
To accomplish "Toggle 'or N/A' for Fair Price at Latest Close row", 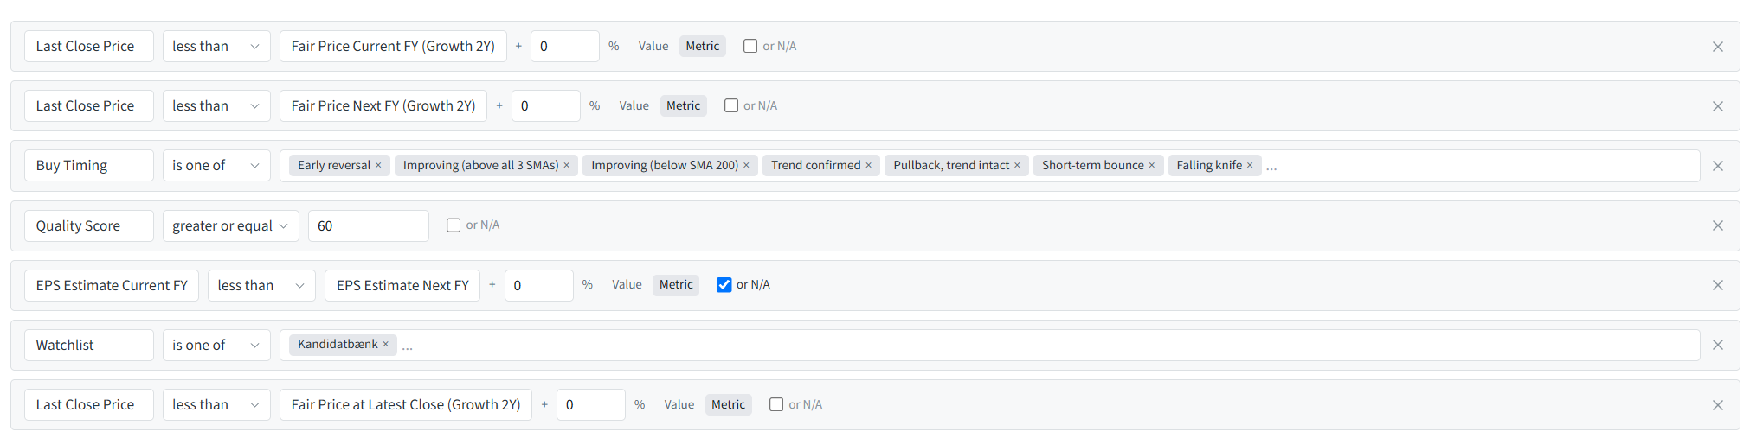I will tap(776, 404).
